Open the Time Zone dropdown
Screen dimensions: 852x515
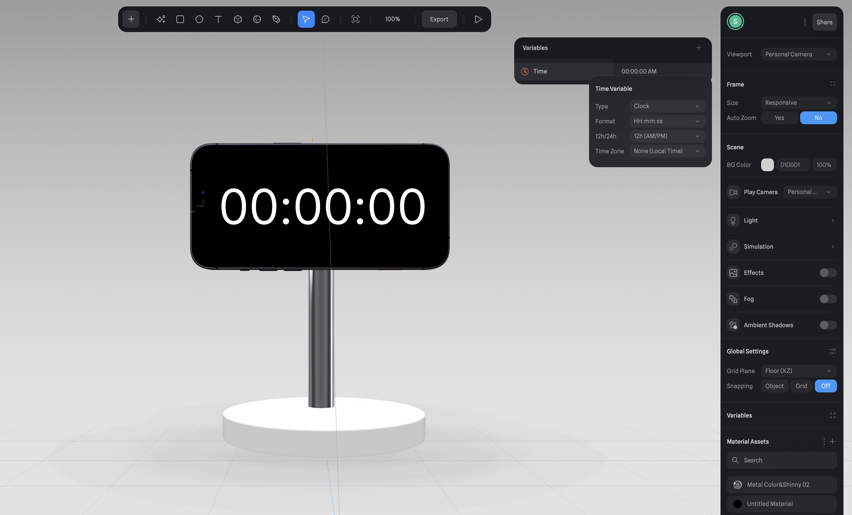pos(667,151)
